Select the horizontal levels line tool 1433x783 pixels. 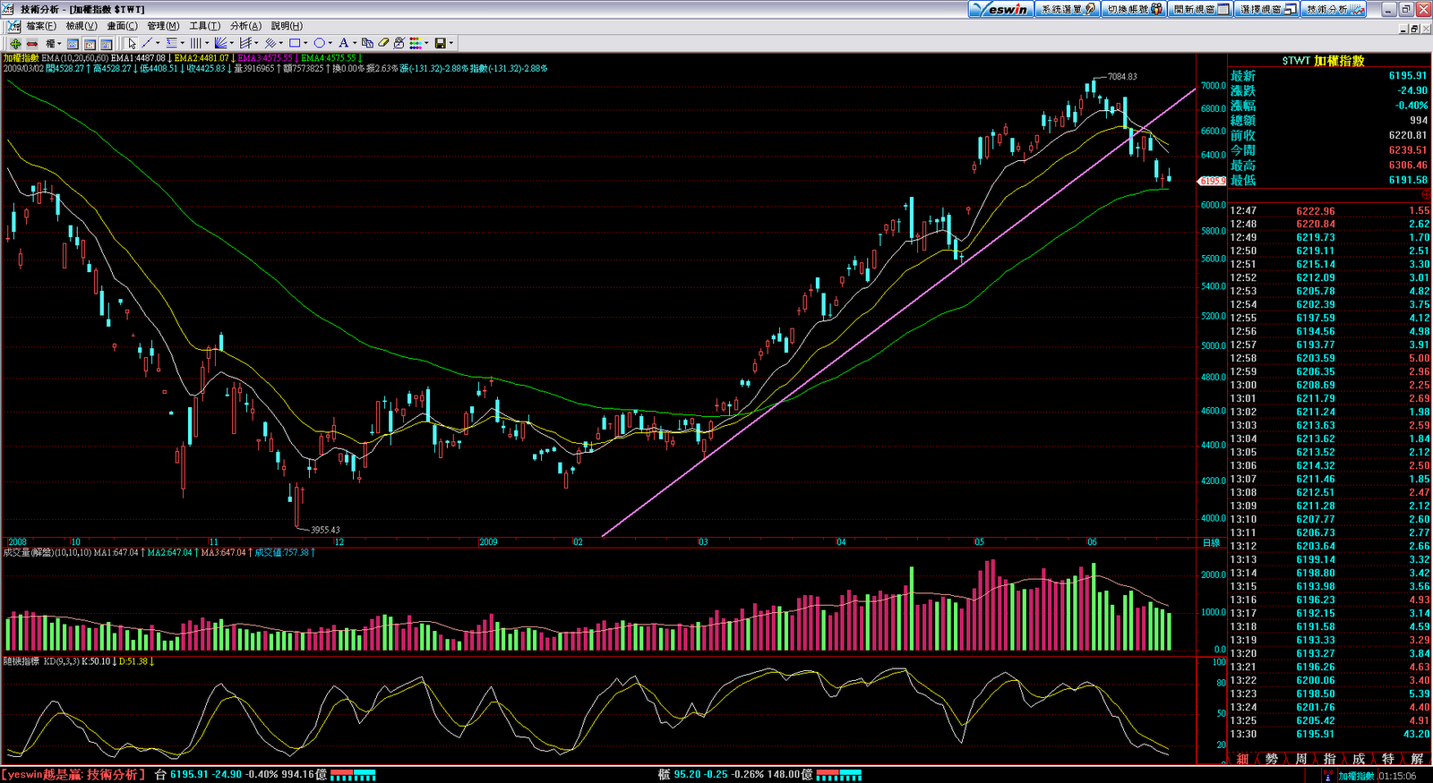171,43
